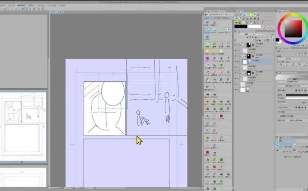This screenshot has height=191, width=308.
Task: Enable the checkbox in the Tool Property panel
Action: (x=279, y=116)
